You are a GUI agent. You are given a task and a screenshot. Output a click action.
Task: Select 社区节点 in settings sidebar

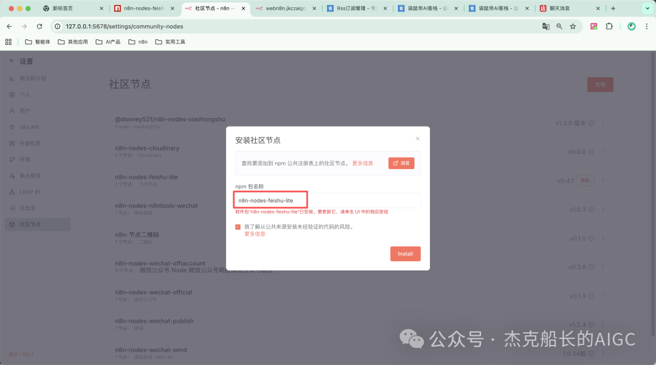click(x=38, y=224)
